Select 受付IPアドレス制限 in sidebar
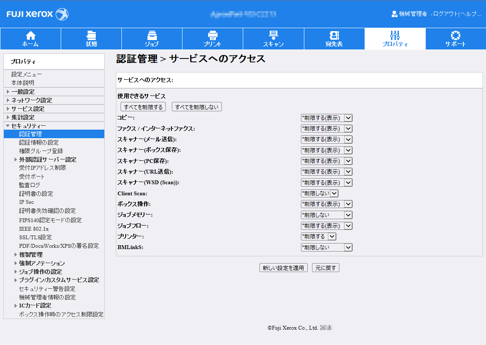Viewport: 486px width, 345px height. 43,168
